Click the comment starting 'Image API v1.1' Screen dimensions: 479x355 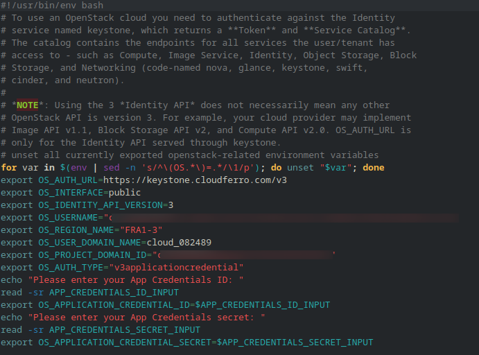pyautogui.click(x=206, y=130)
